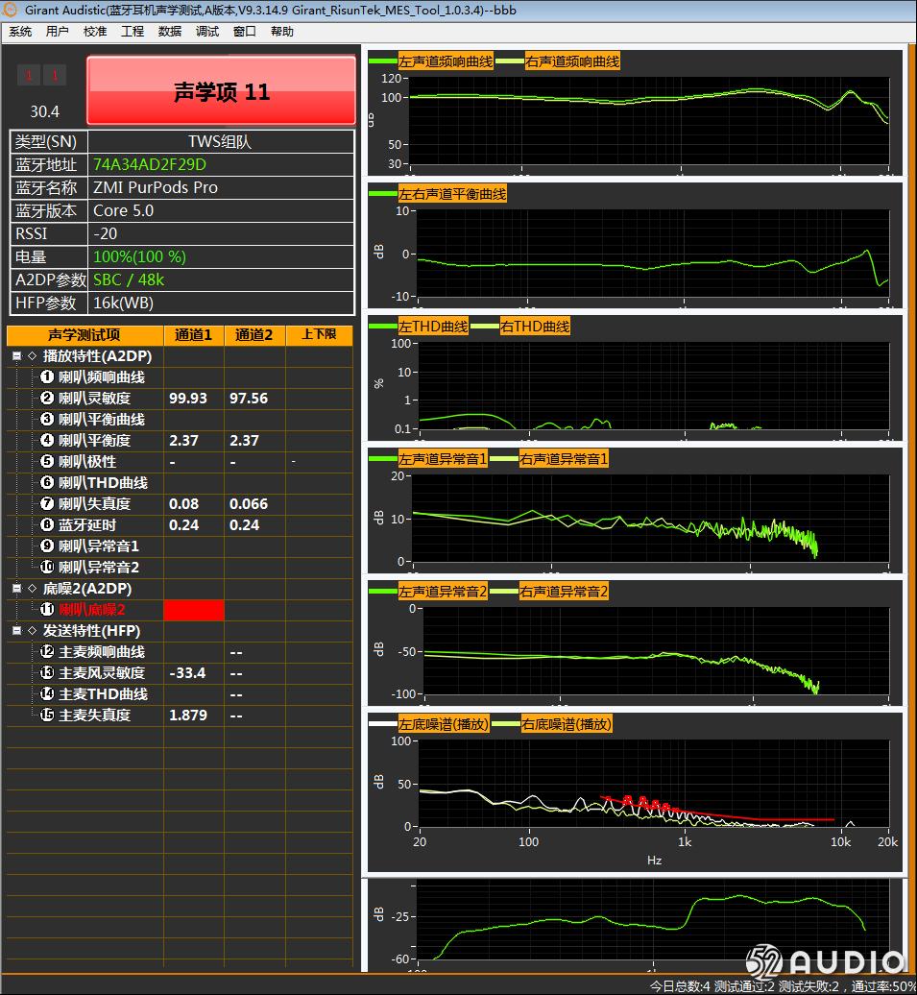Select the 蓝牙延时 test item row
Viewport: 917px width, 995px height.
click(87, 525)
